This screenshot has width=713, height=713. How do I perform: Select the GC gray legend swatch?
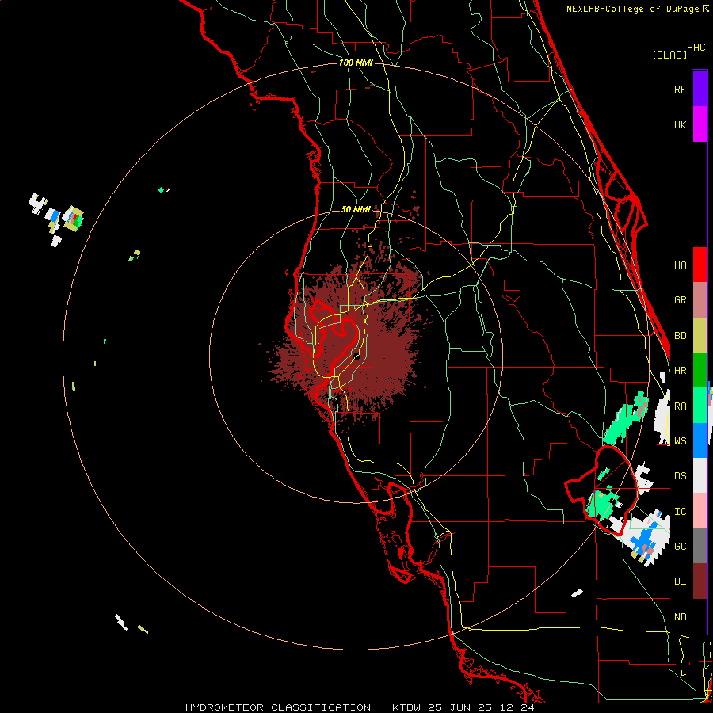pyautogui.click(x=700, y=546)
